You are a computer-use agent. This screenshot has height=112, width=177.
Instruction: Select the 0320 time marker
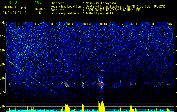coord(171,24)
